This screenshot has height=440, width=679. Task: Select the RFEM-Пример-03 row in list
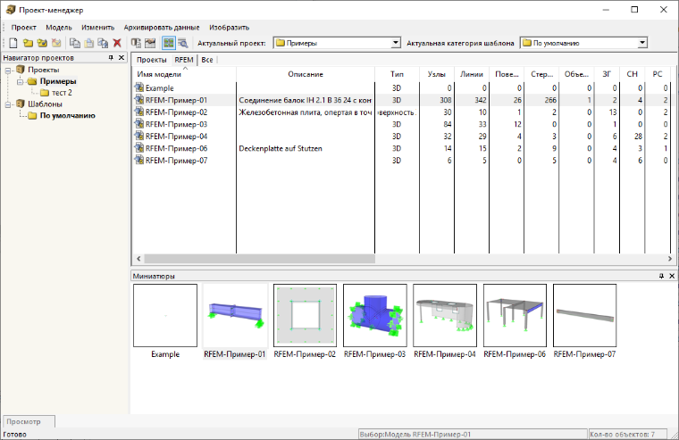pyautogui.click(x=402, y=125)
